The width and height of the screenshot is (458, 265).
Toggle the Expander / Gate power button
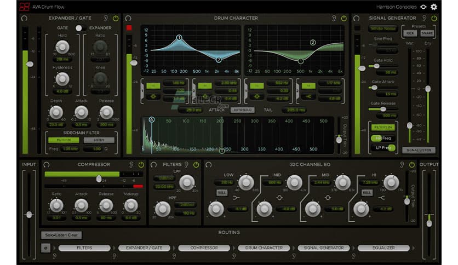point(116,19)
